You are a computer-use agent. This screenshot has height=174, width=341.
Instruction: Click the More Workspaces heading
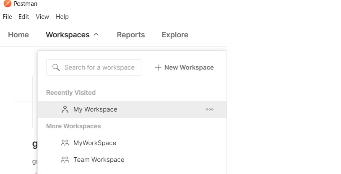[x=73, y=126]
